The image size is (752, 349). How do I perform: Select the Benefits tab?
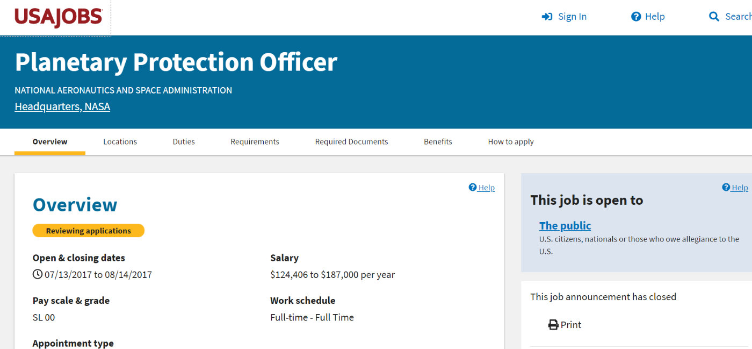(x=438, y=142)
